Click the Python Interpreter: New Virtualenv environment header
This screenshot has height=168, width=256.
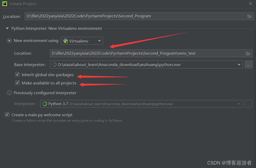point(56,28)
